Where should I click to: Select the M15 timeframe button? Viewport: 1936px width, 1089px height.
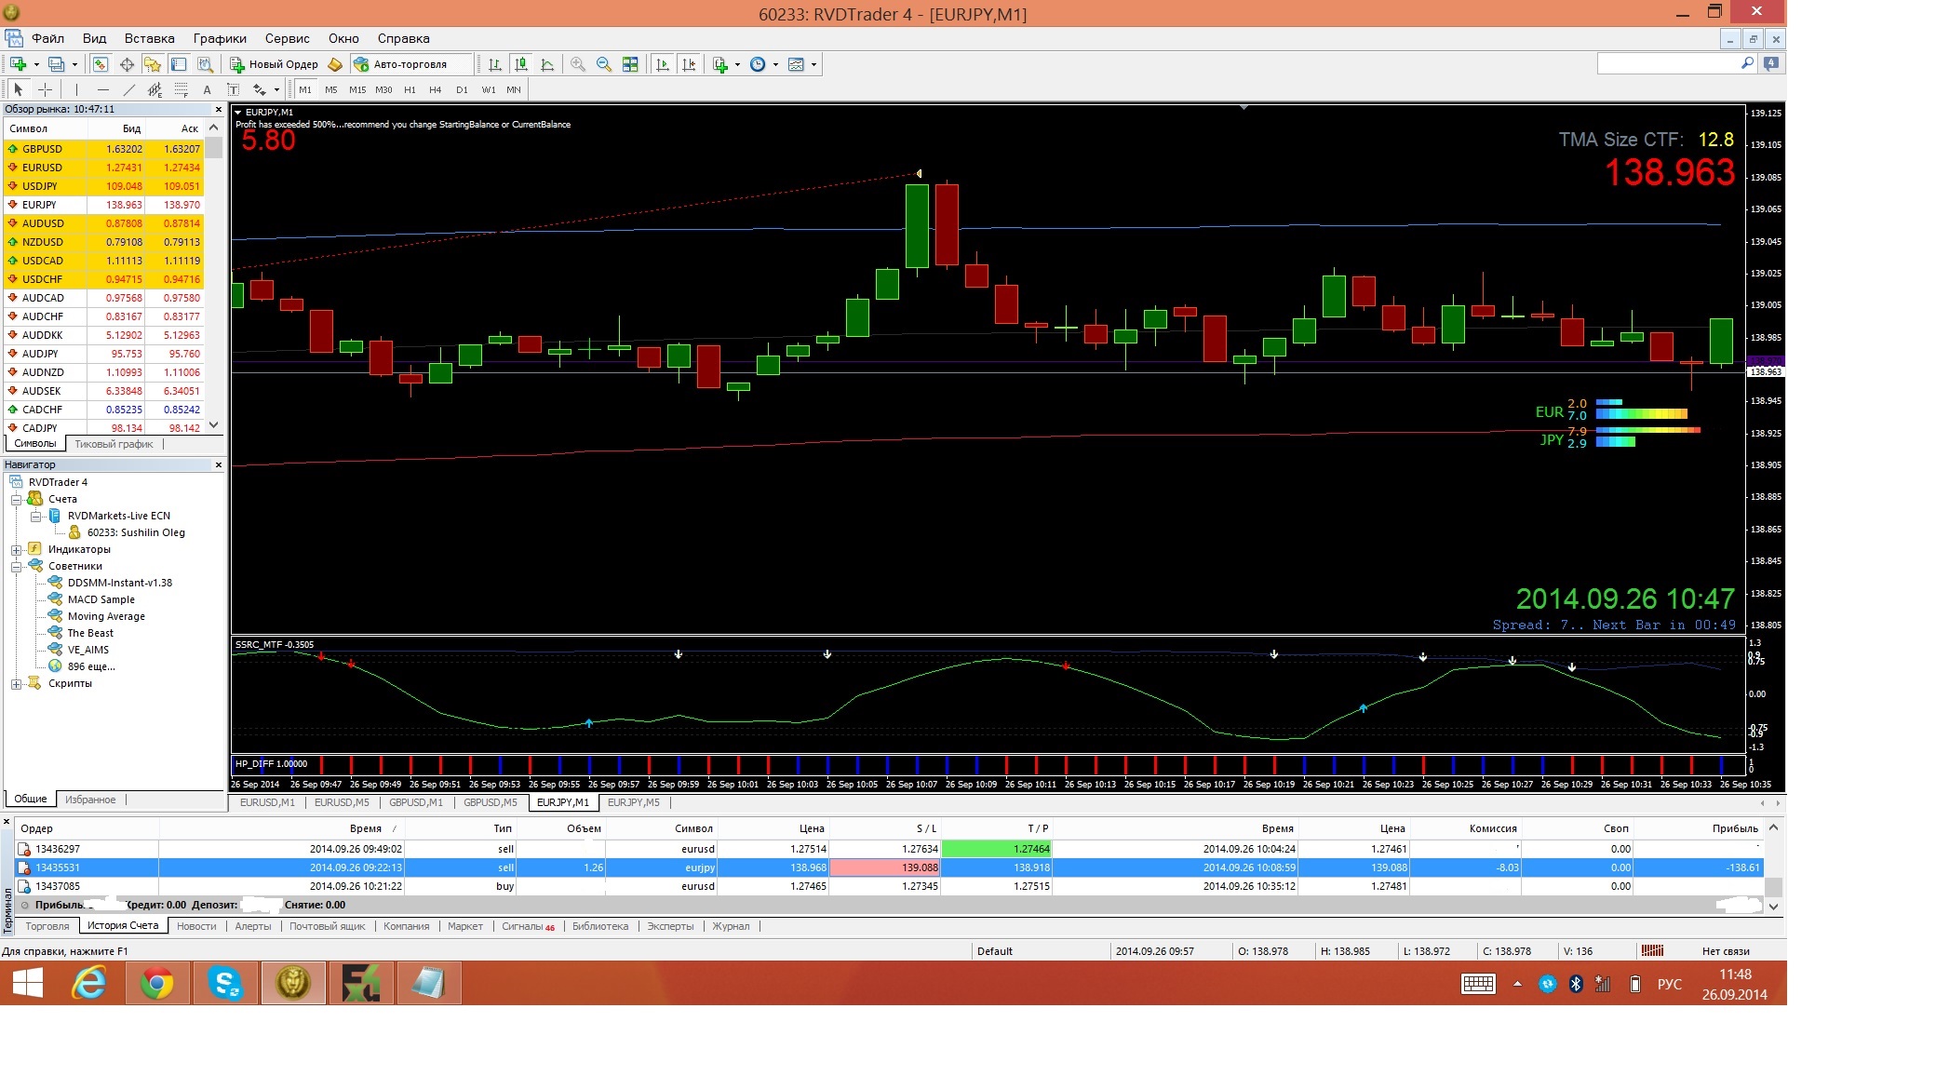[x=357, y=89]
